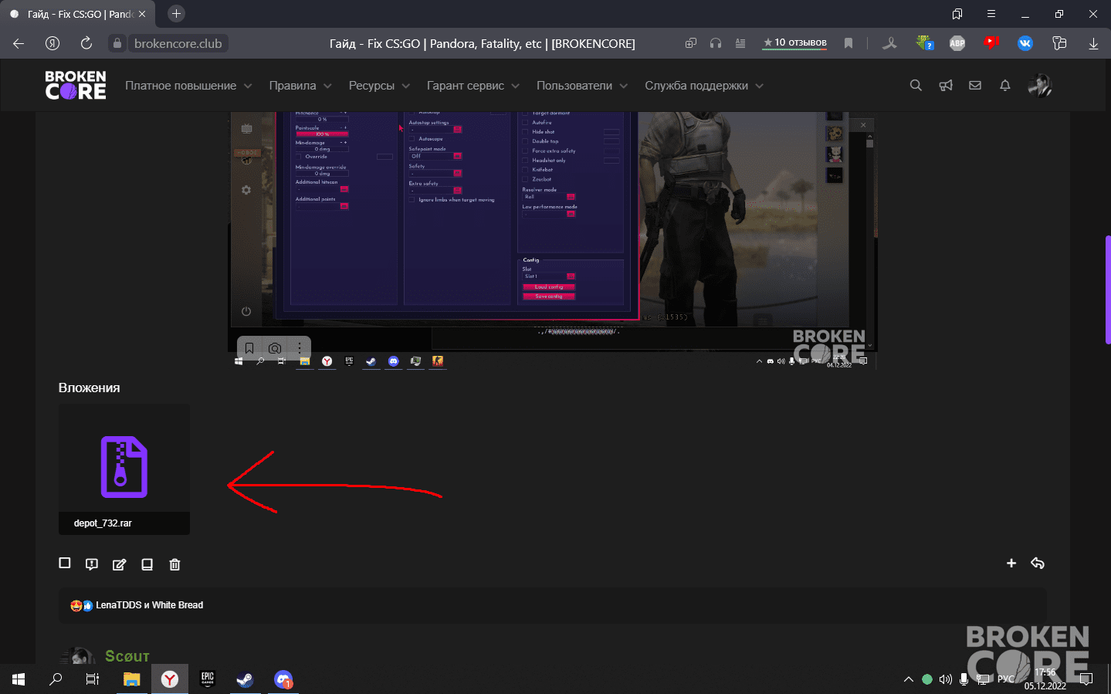
Task: Download the depot_732.rar attachment
Action: [x=124, y=469]
